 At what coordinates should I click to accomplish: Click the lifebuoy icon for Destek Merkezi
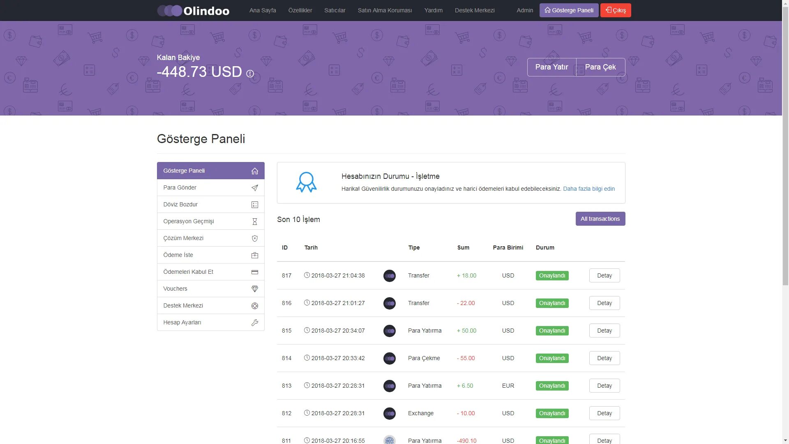[x=254, y=306]
